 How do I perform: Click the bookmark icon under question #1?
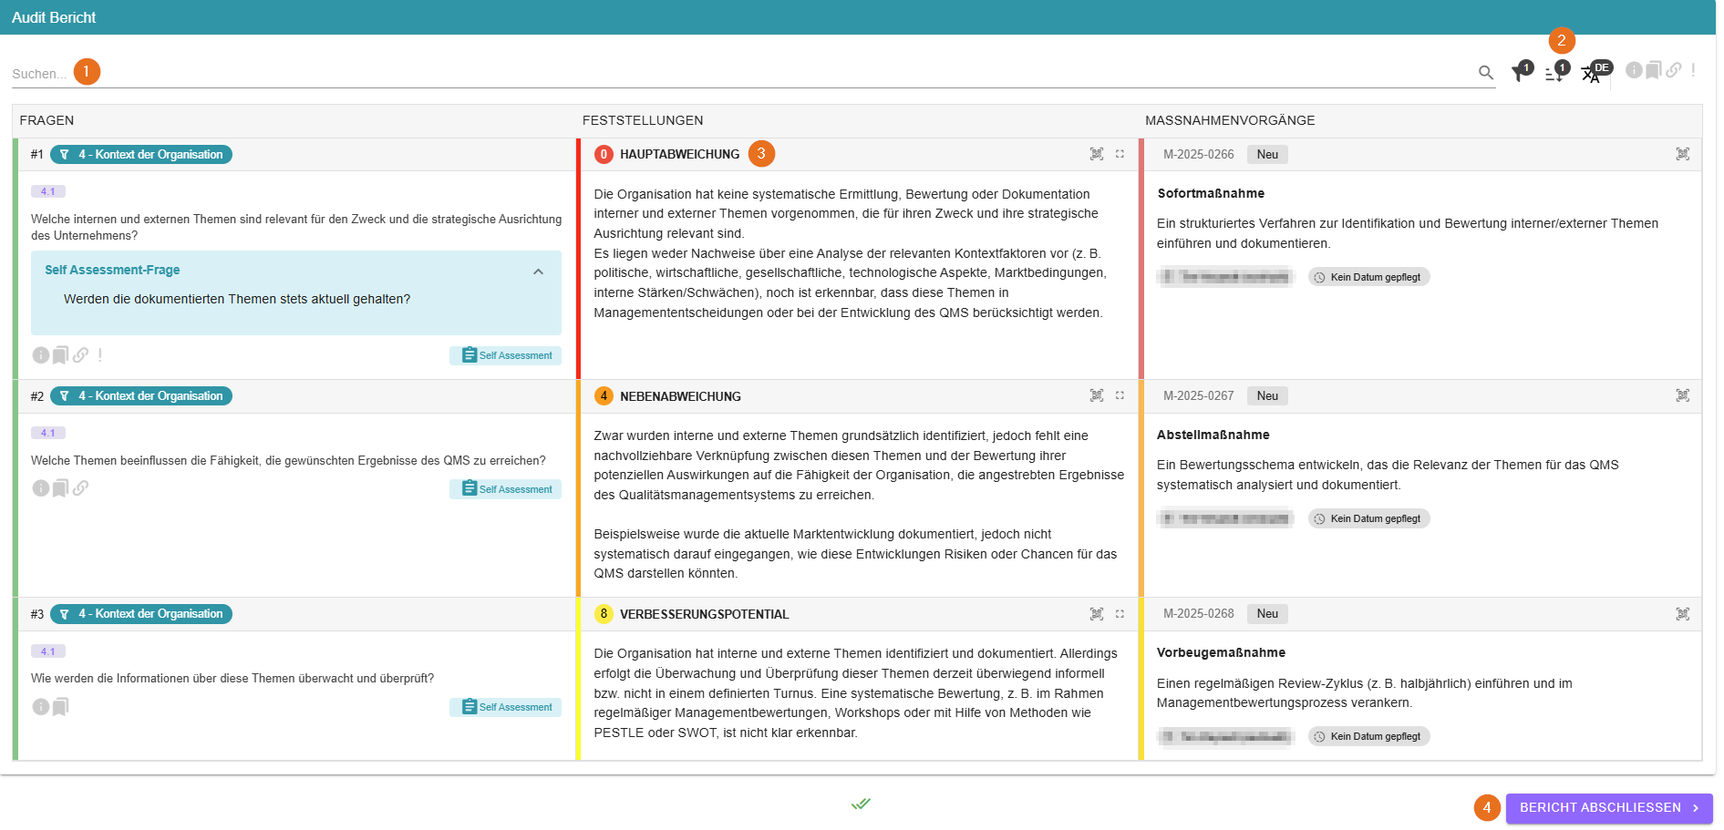coord(60,355)
